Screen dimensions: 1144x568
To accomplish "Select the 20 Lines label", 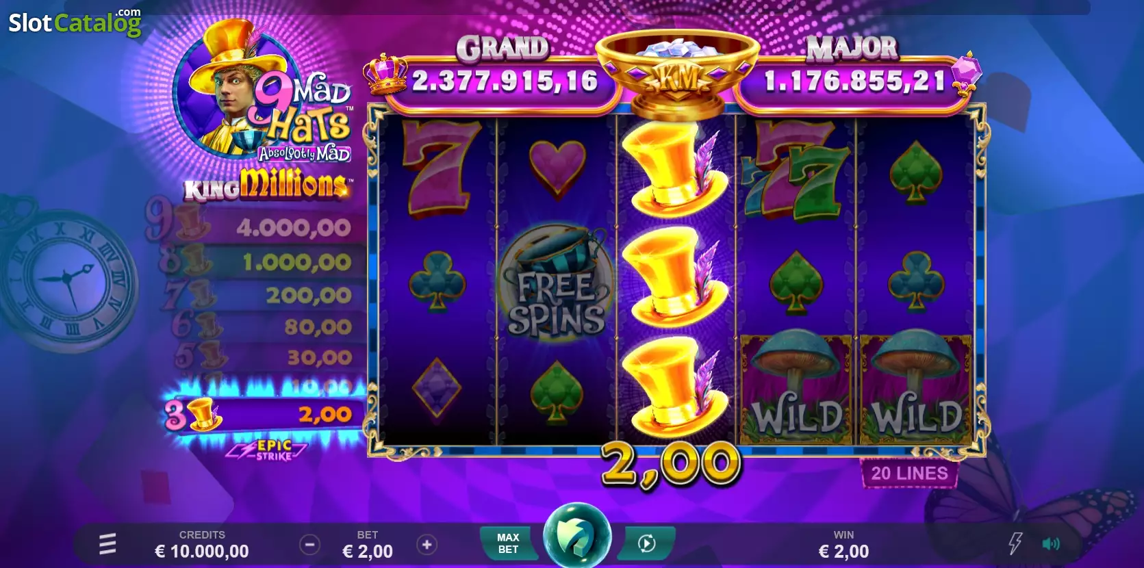I will [x=909, y=473].
